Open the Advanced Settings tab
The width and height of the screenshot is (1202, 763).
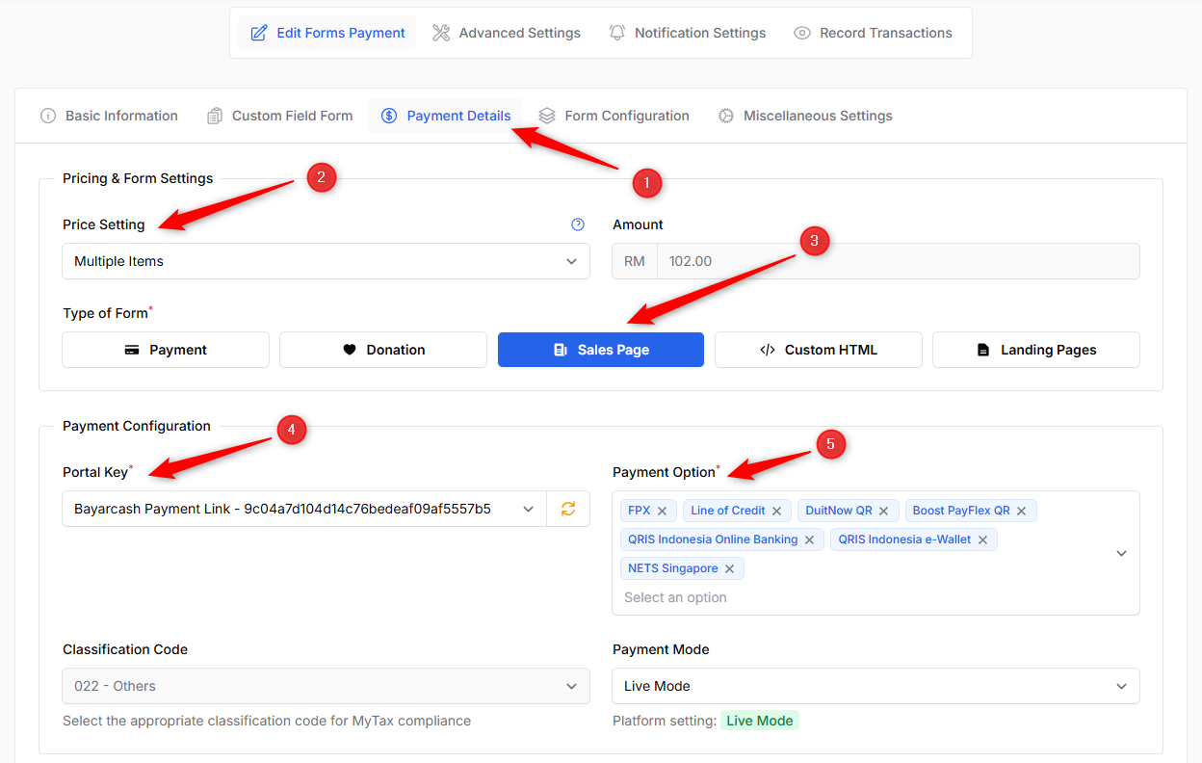pos(507,33)
